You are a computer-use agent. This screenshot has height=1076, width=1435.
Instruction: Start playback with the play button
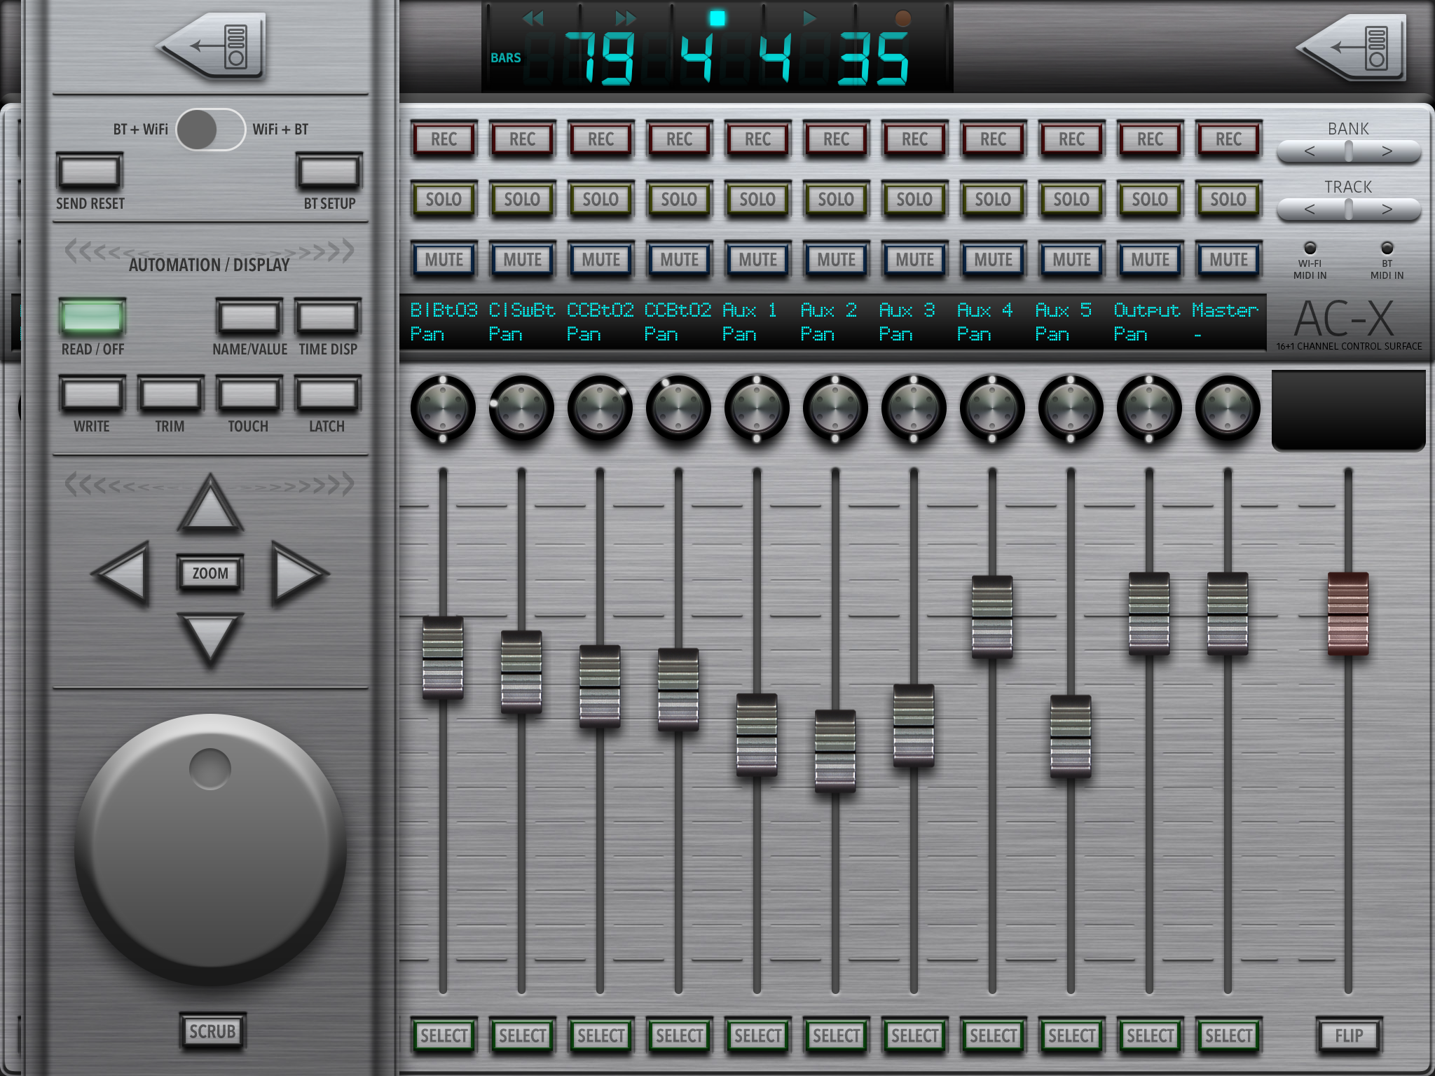point(809,18)
